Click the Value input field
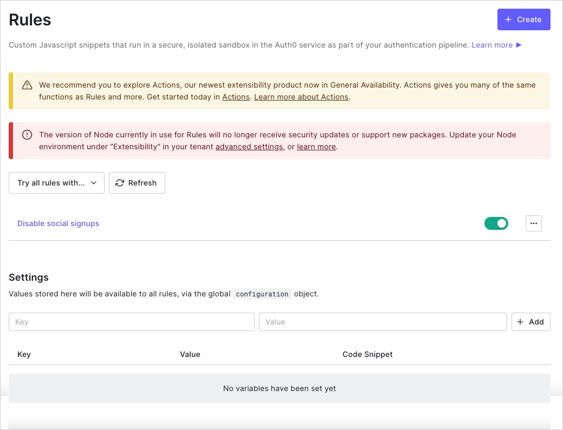The height and width of the screenshot is (430, 563). (383, 322)
